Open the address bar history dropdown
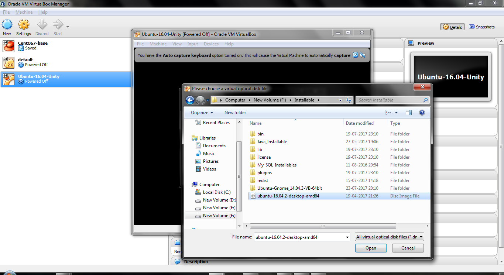This screenshot has width=504, height=275. (340, 100)
